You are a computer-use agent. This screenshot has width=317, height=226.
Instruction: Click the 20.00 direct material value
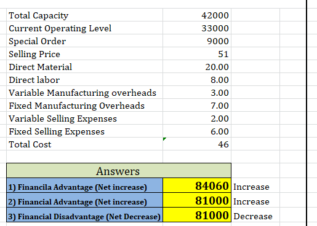[x=197, y=66]
